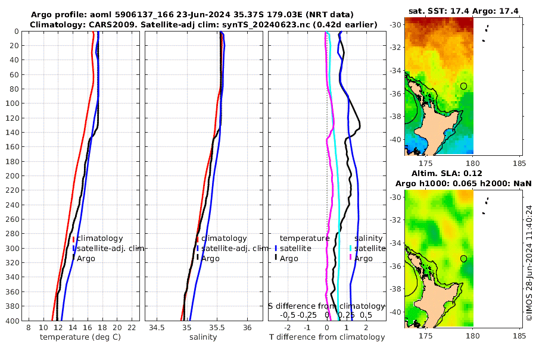This screenshot has width=536, height=345.
Task: Click the latitude label -34 beside the SST map
Action: (x=395, y=71)
